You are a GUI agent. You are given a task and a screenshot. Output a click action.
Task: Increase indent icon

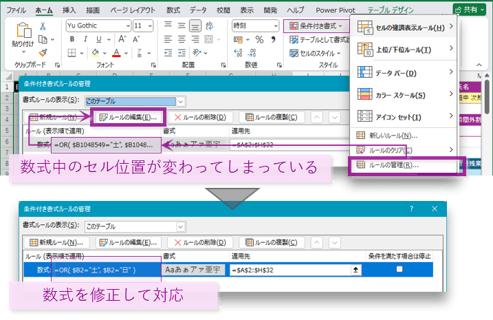(182, 53)
